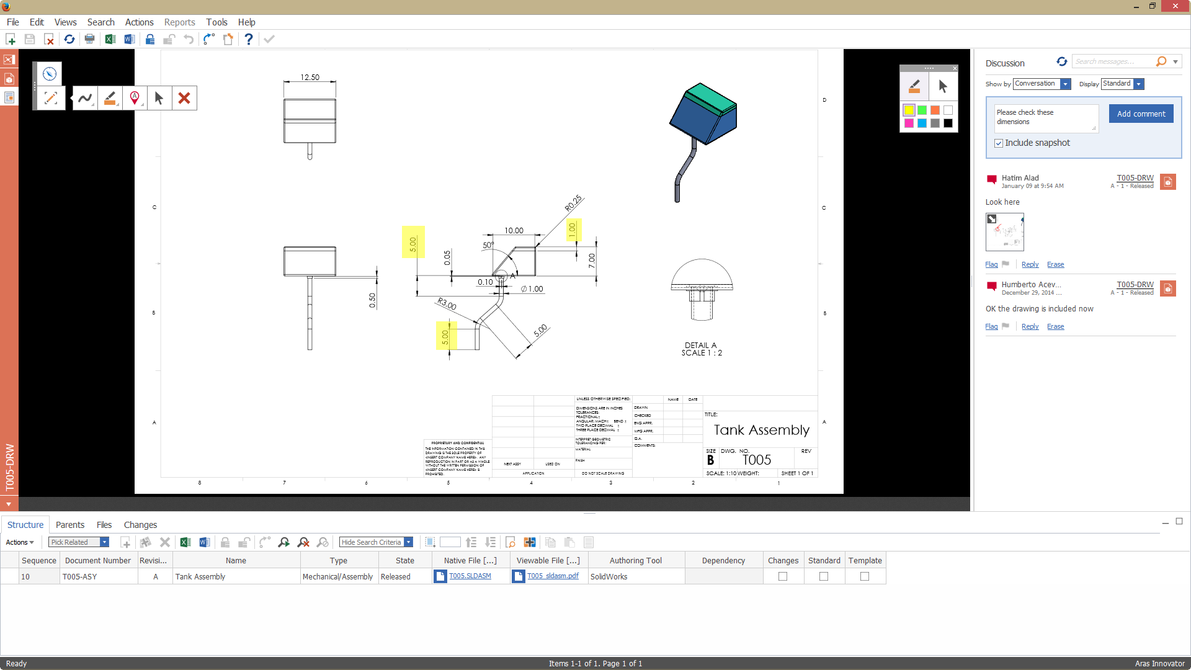Screen dimensions: 1191x670
Task: Pick the green highlighter color swatch
Action: pos(922,110)
